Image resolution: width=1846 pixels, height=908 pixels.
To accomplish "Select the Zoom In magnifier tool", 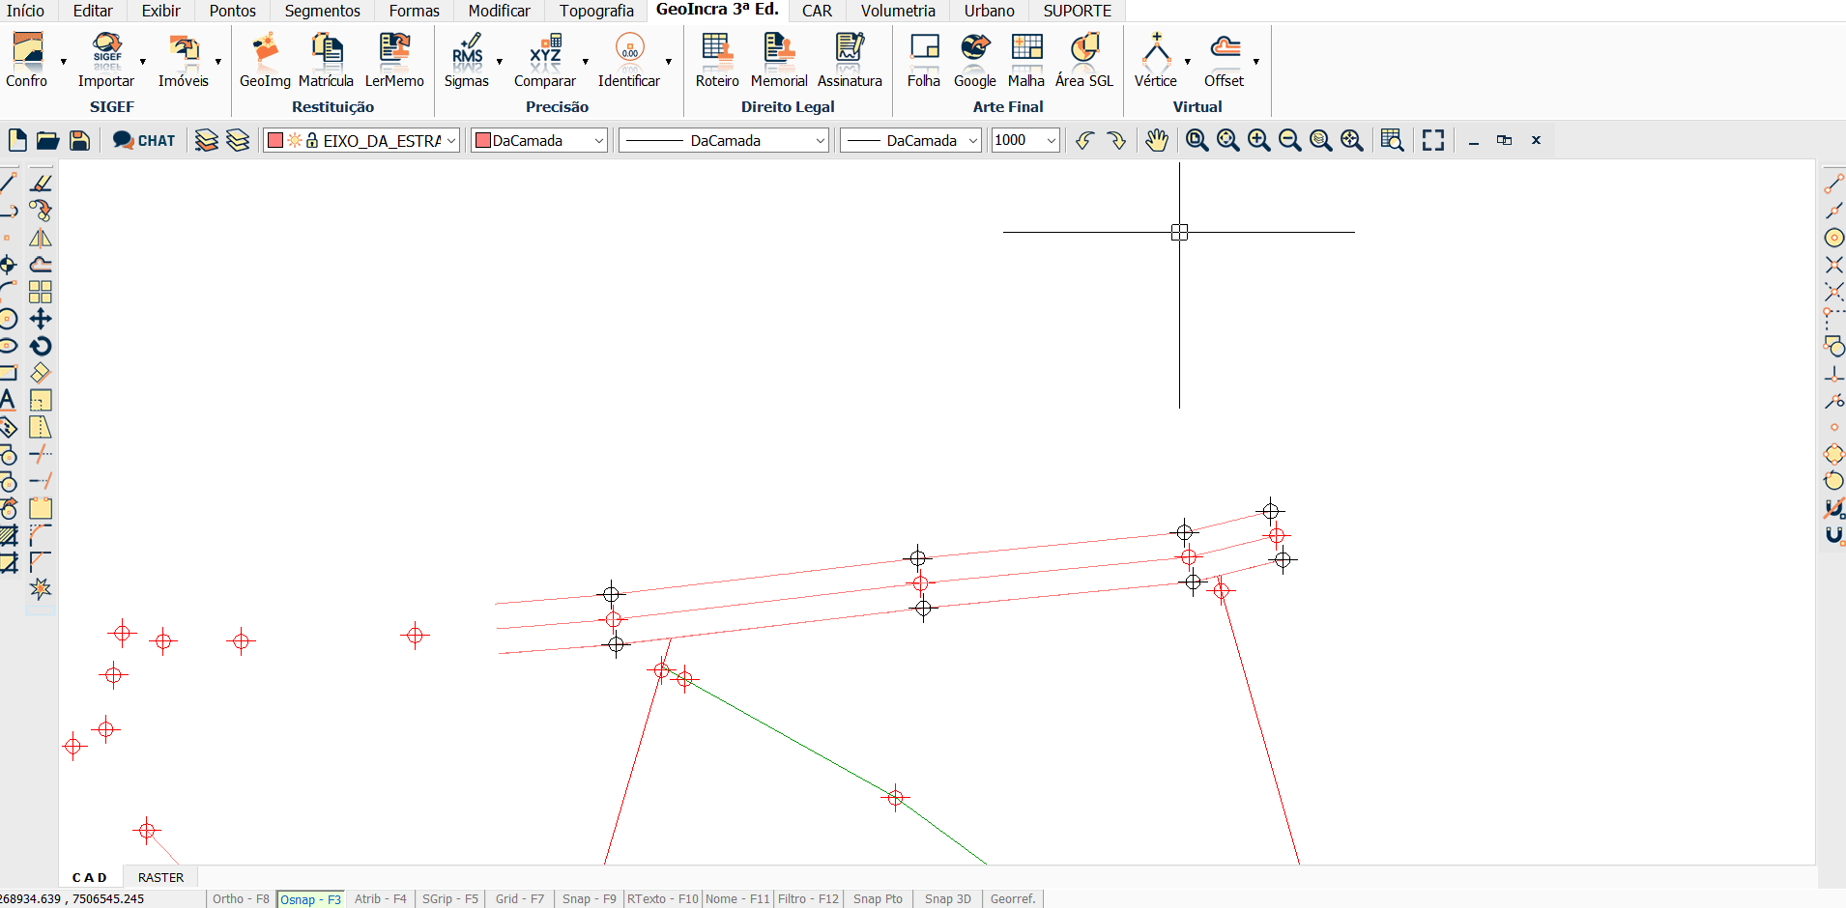I will coord(1259,140).
